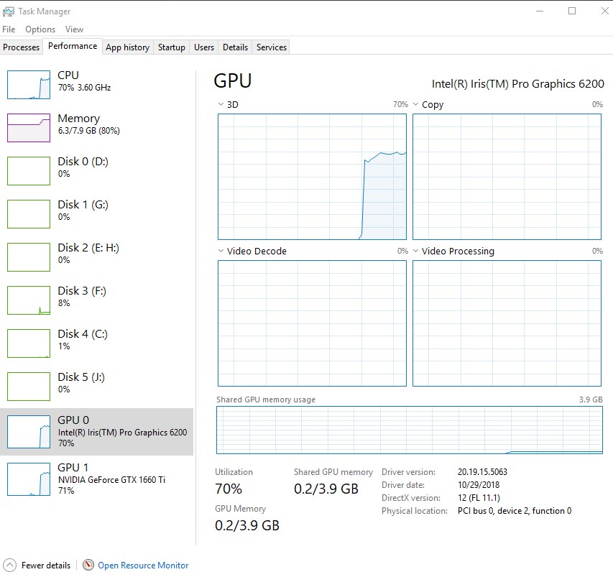Open the Video Decode engine dropdown

221,251
